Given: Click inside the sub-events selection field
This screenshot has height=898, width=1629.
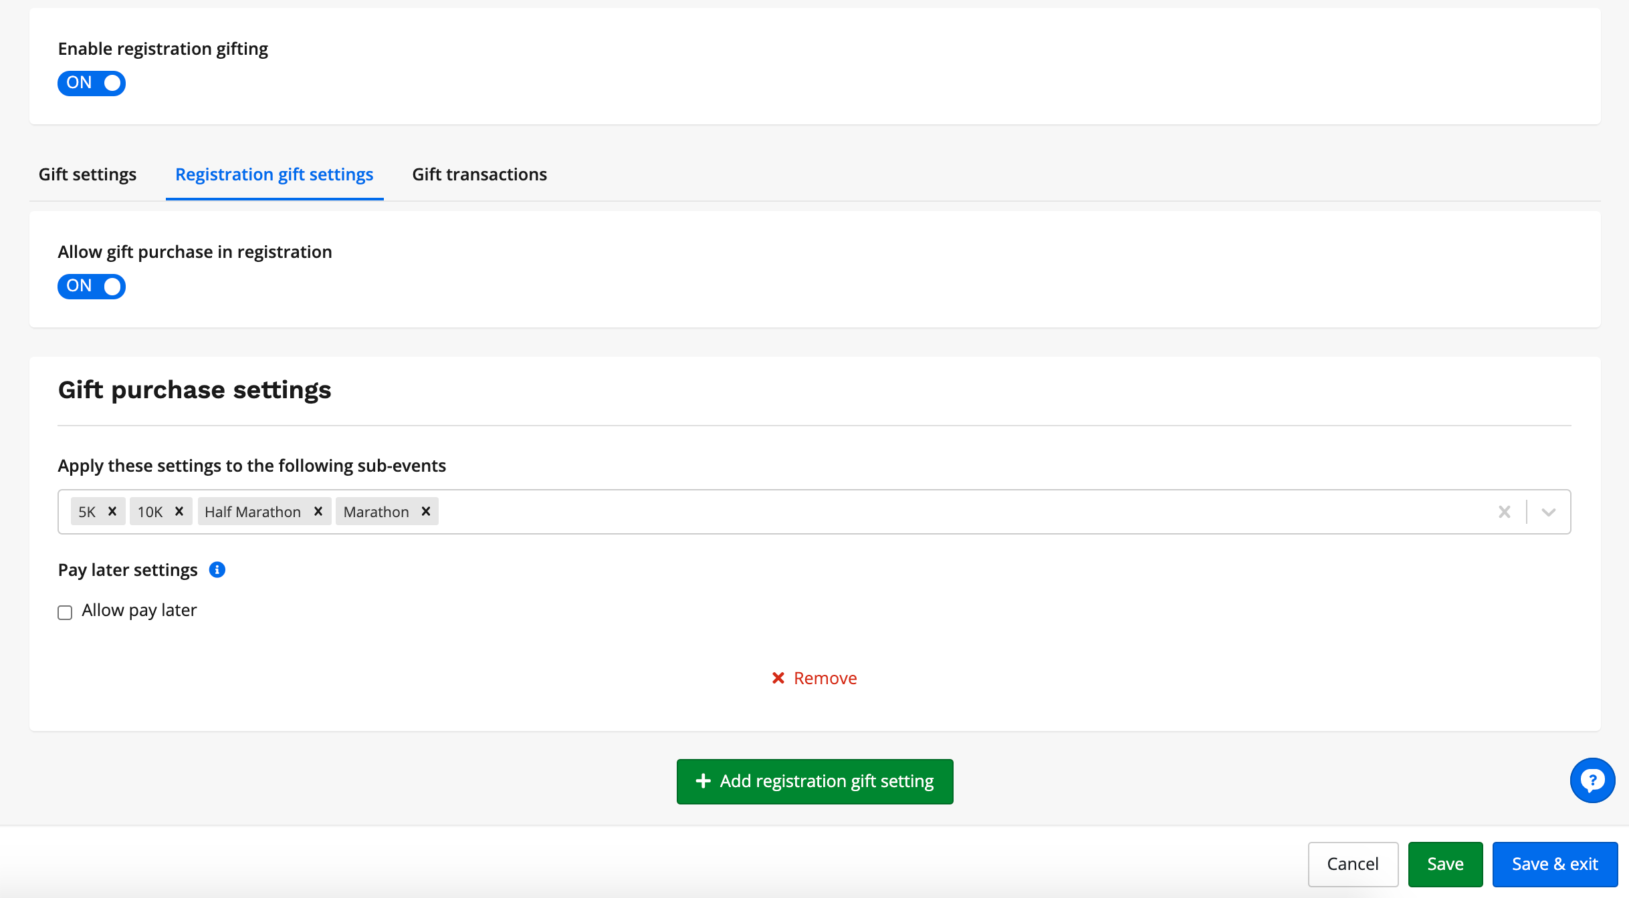Looking at the screenshot, I should click(936, 512).
